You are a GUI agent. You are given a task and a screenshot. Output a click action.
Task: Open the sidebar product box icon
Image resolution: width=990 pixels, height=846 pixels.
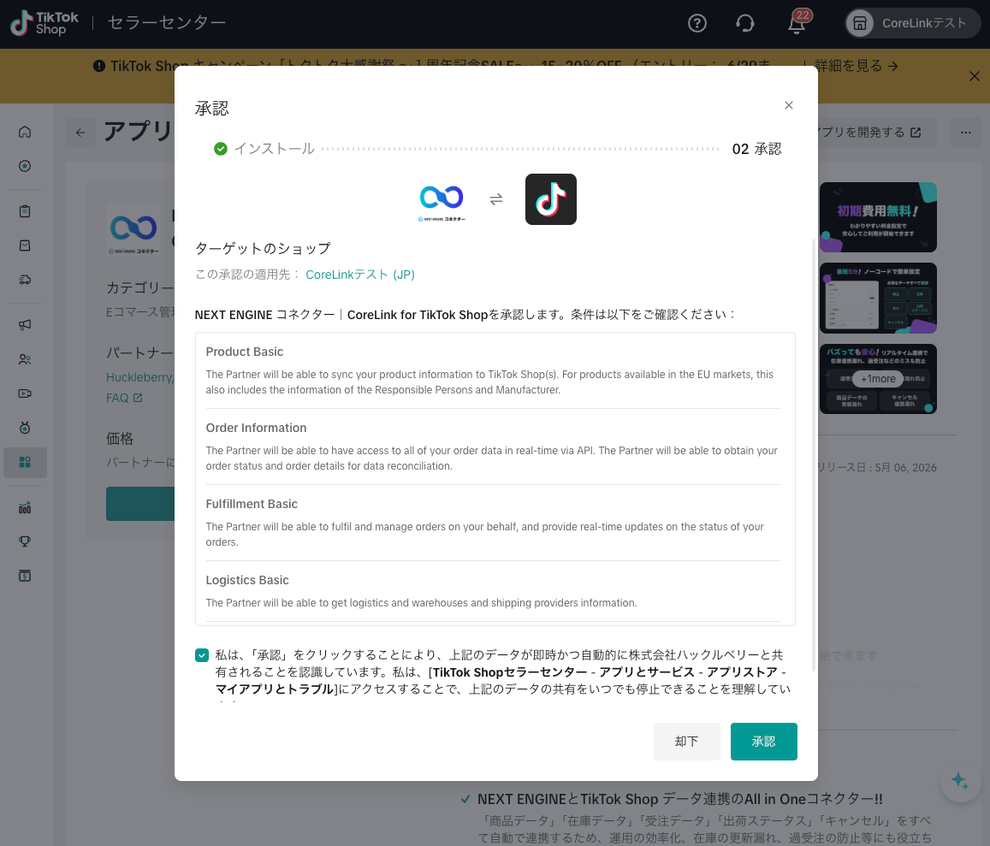25,246
